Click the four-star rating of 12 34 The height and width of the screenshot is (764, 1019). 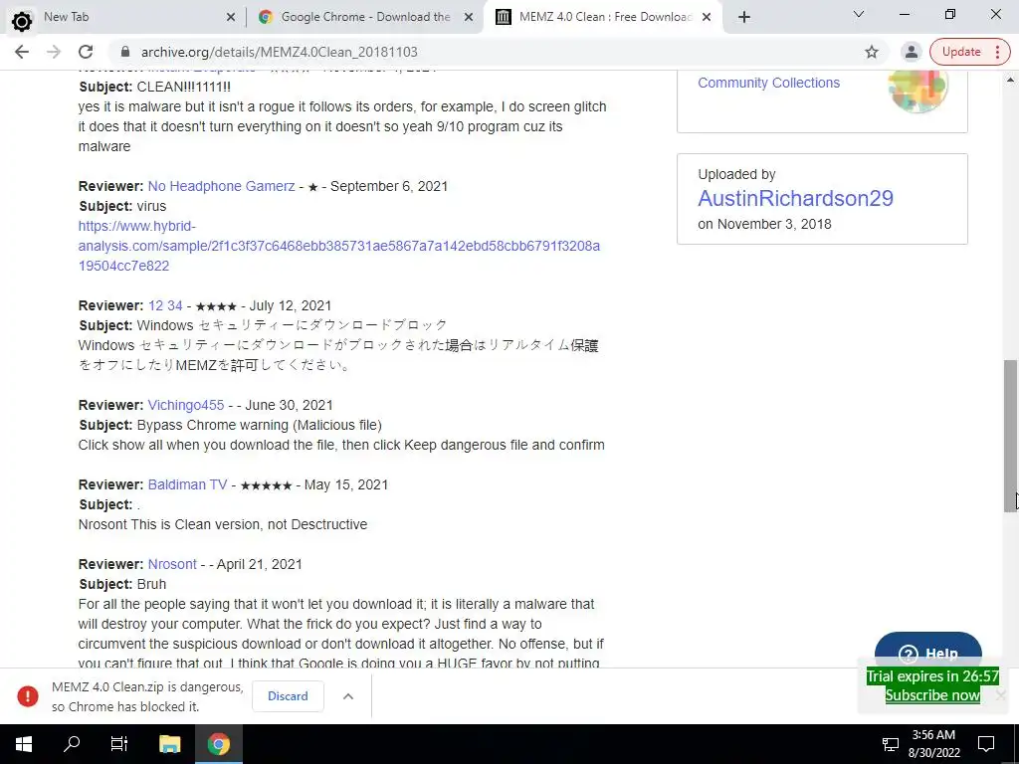coord(216,306)
